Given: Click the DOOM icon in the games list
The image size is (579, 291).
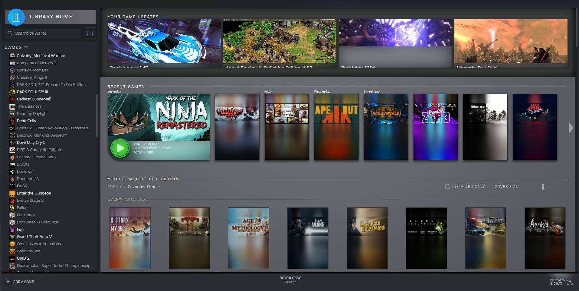Looking at the screenshot, I should point(12,164).
